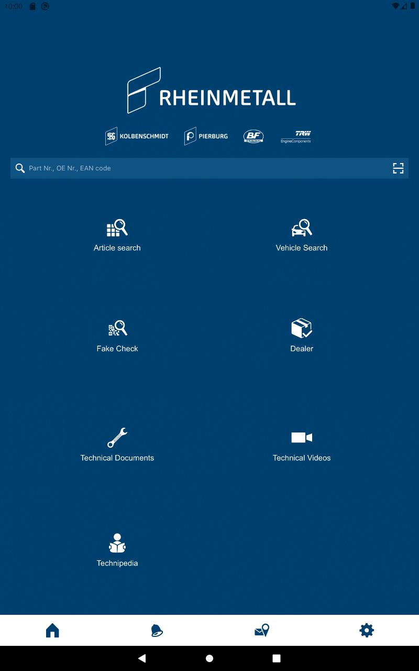Tap the Rheinmetall main logo

(x=212, y=90)
